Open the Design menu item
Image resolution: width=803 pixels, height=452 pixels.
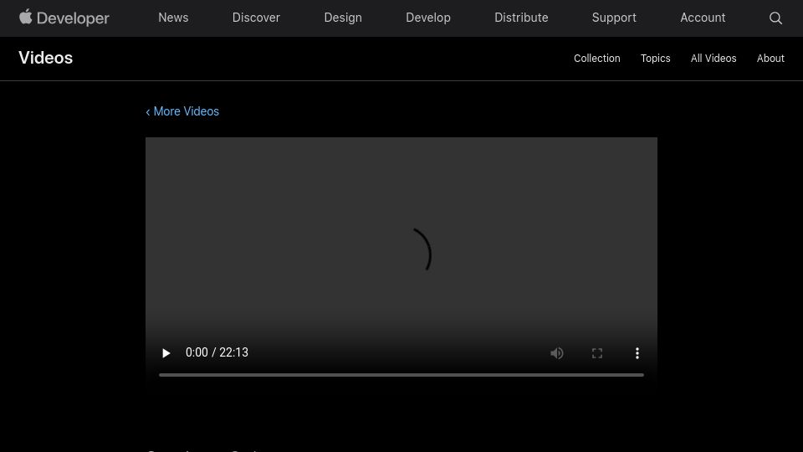click(x=343, y=18)
